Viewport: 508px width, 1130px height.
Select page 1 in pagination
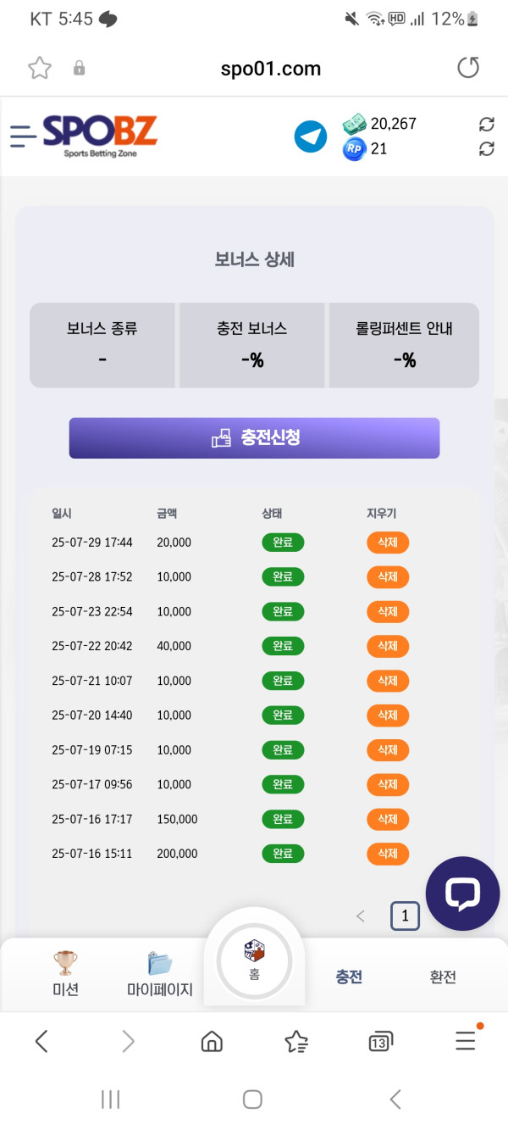click(405, 916)
